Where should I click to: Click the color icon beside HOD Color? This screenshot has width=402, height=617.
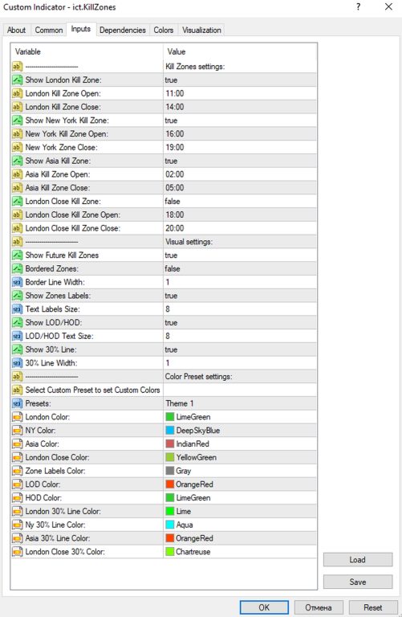[18, 498]
